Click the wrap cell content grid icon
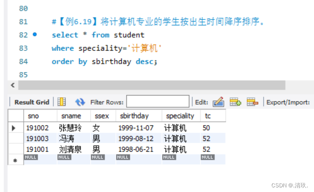Screen dimensions: 314x192 62,101
